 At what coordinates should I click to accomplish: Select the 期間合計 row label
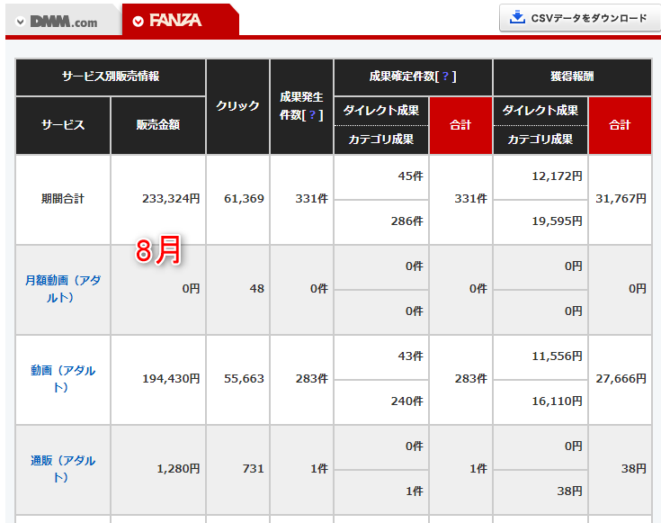63,199
